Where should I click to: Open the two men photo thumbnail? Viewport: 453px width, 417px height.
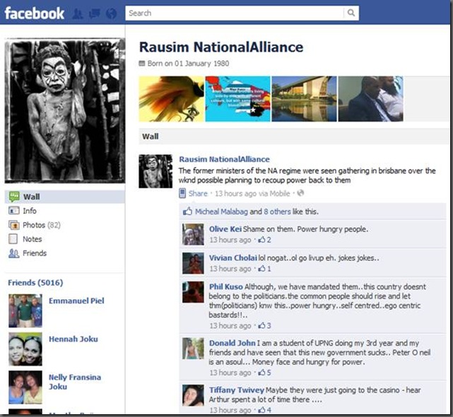point(370,99)
